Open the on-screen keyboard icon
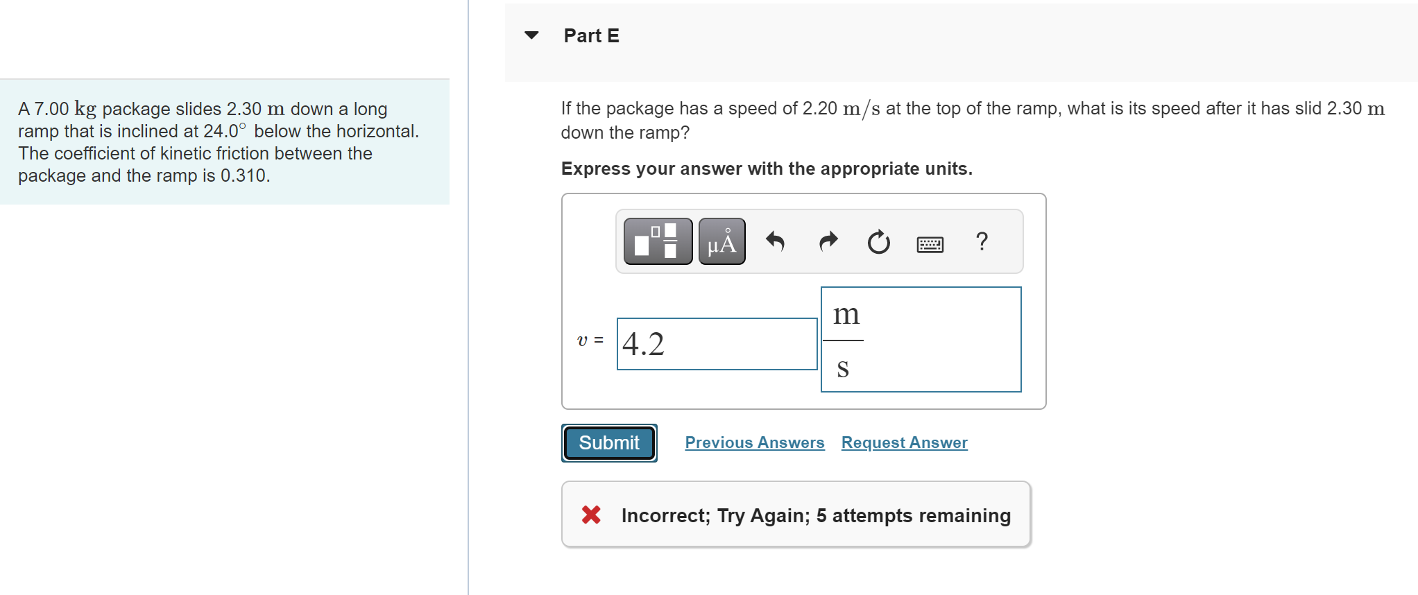 click(929, 243)
